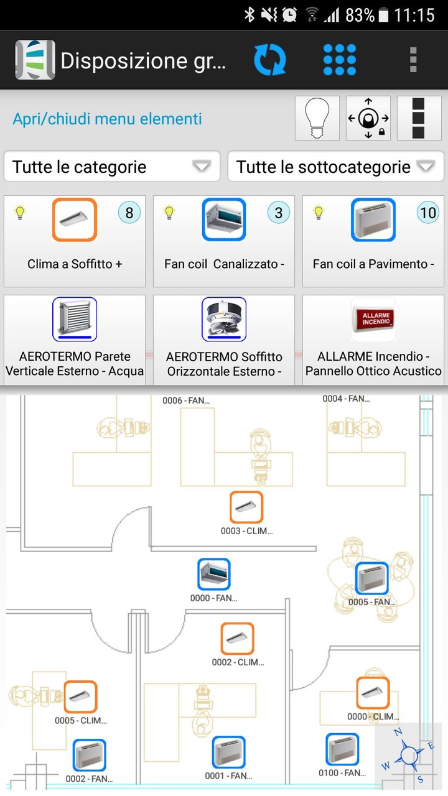Toggle the bulb on Fan coil a Pavimento

tap(319, 213)
